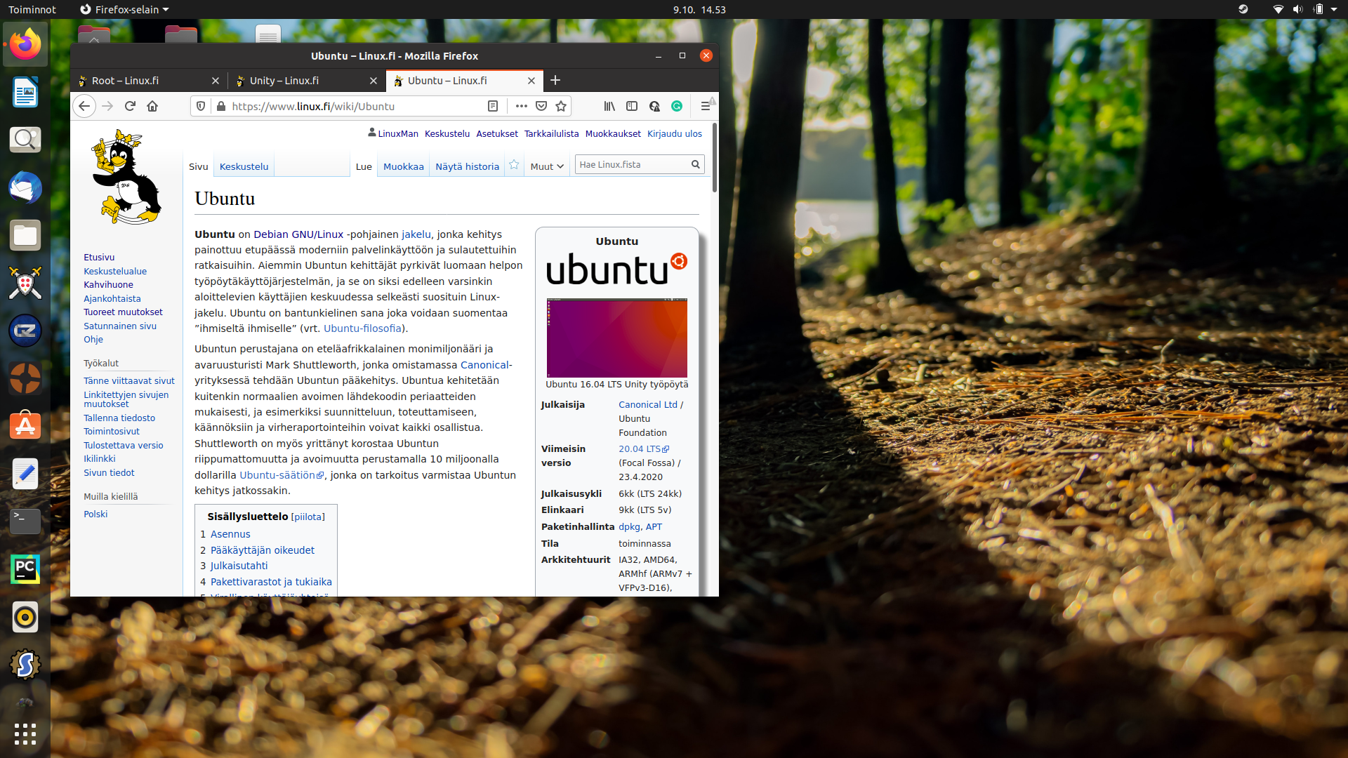Toggle Firefox sidebar view
The width and height of the screenshot is (1348, 758).
632,106
